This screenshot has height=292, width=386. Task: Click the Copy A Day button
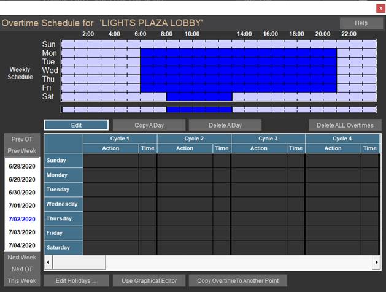pos(149,125)
